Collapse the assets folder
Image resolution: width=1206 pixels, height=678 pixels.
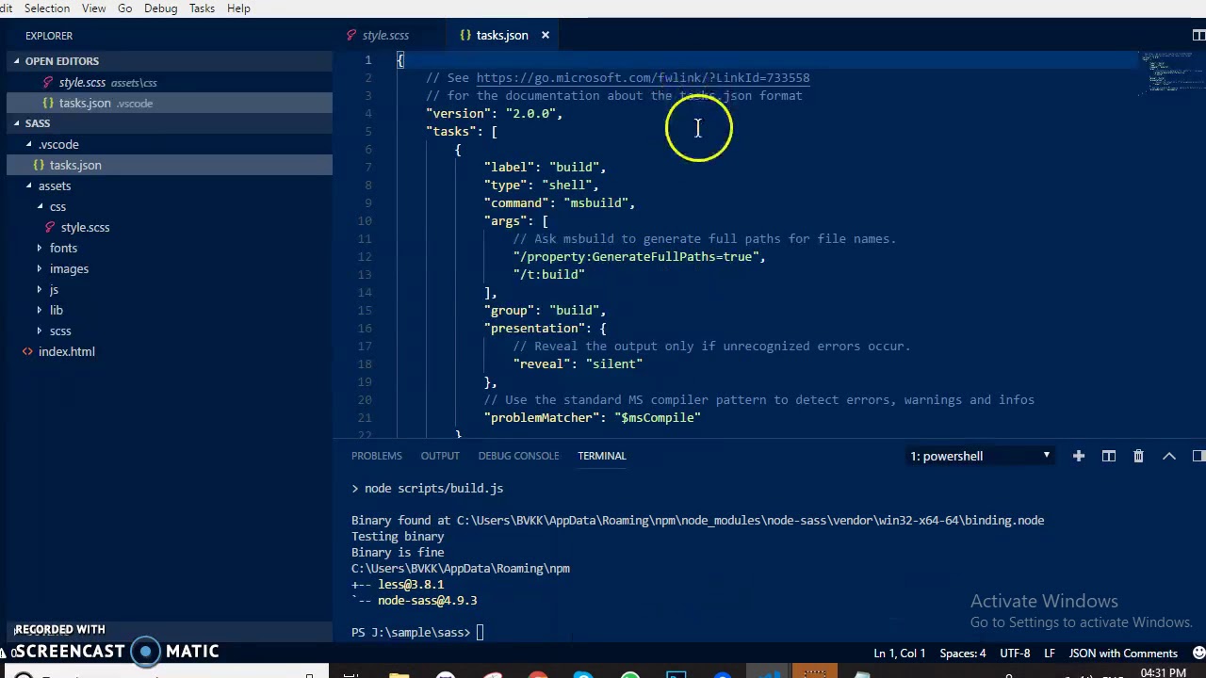pos(29,186)
